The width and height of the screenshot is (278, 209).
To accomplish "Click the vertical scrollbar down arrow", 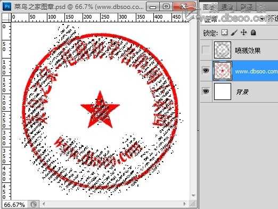I will [193, 195].
